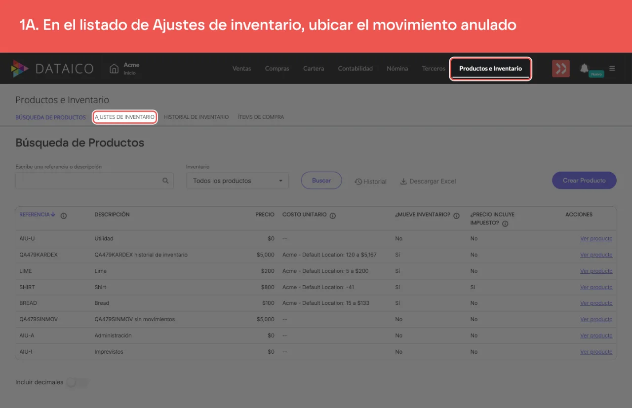Switch to Ítems de Compra tab
Screen dimensions: 632x408
[x=261, y=117]
